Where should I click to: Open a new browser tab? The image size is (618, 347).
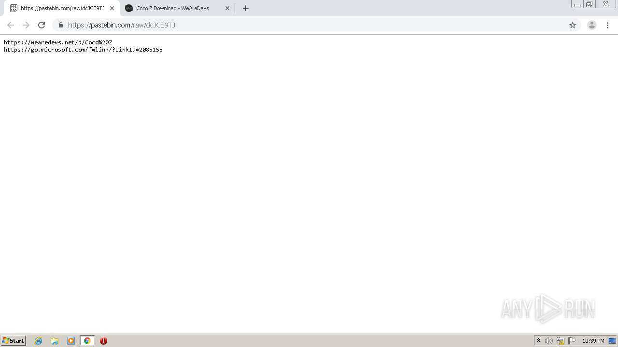pos(246,8)
